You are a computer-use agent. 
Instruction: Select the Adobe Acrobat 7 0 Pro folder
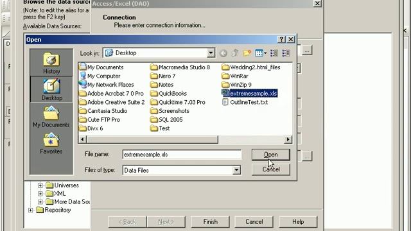tap(112, 94)
